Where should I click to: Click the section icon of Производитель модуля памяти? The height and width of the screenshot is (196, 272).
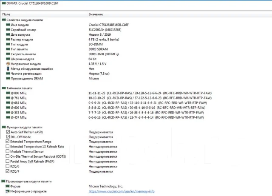[x=3, y=181]
